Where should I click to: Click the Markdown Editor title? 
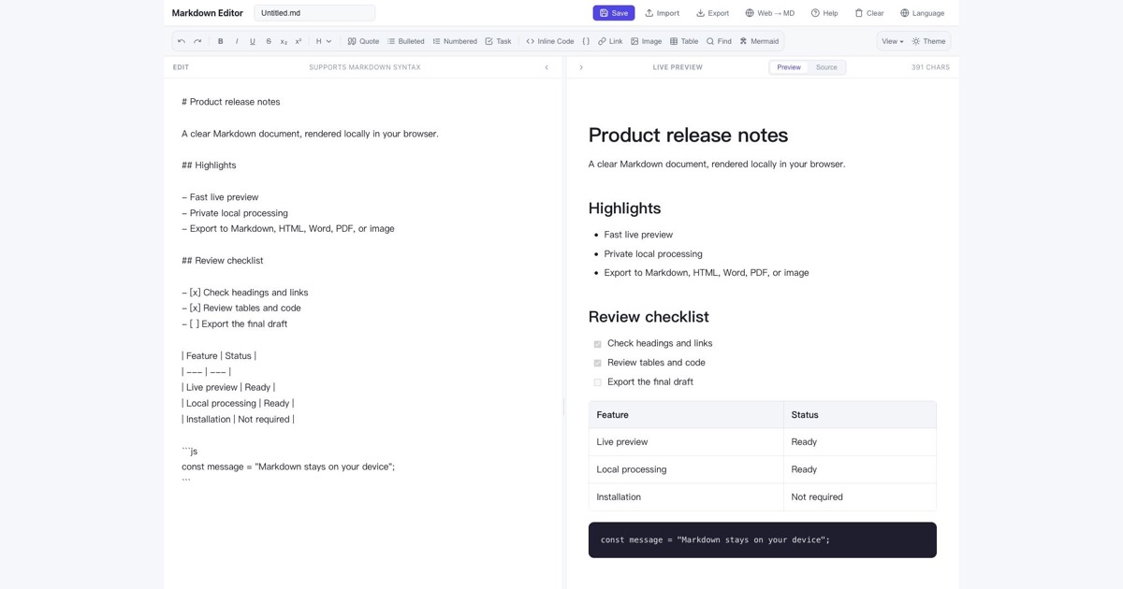pyautogui.click(x=208, y=13)
